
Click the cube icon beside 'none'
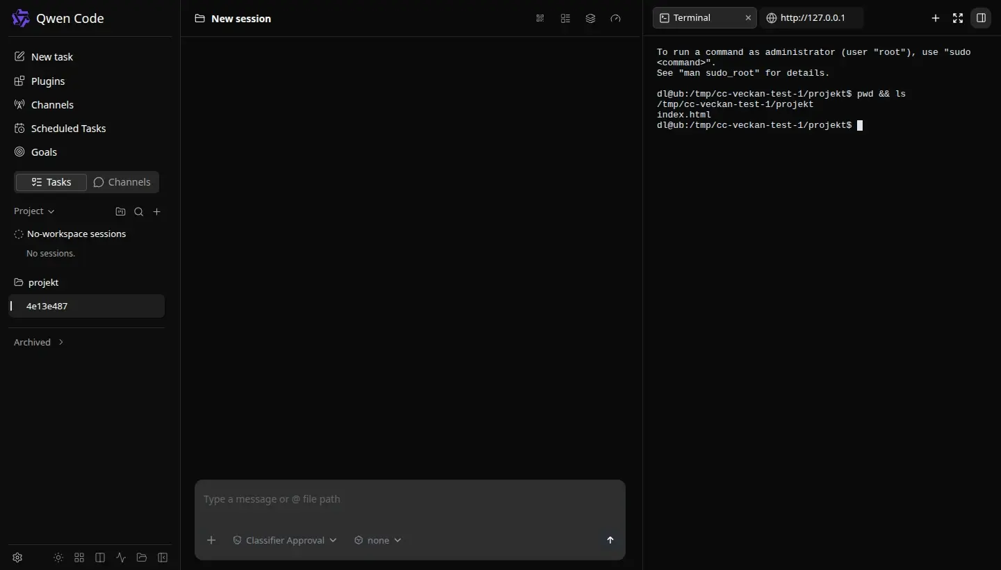359,540
